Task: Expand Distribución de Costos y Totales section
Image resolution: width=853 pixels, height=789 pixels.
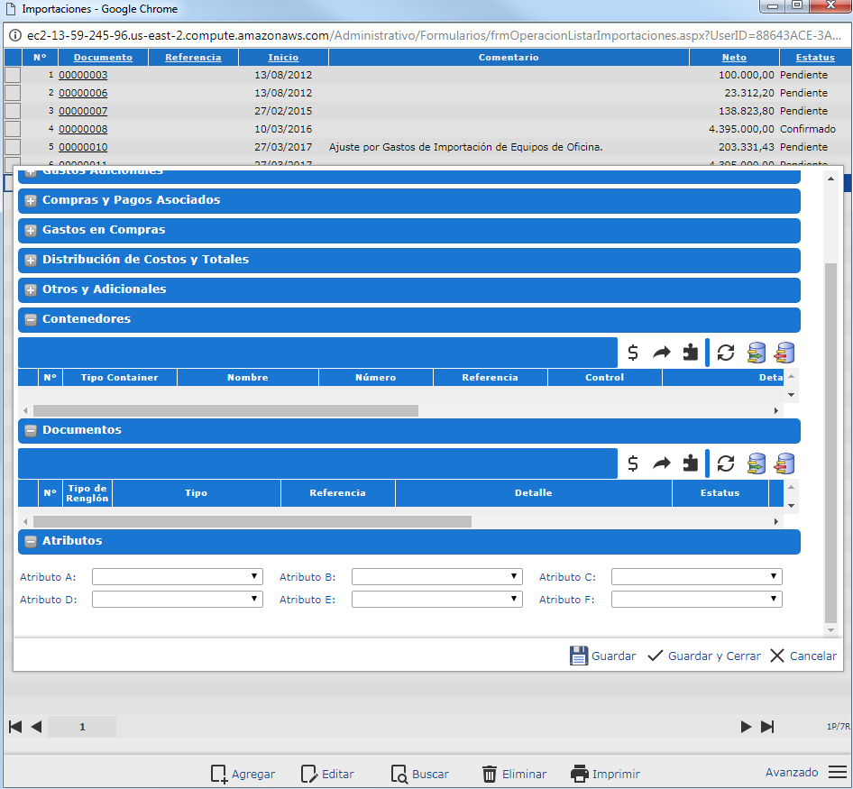Action: point(31,260)
